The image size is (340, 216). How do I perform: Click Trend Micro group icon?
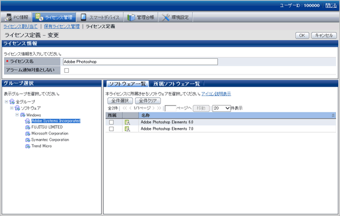point(27,146)
